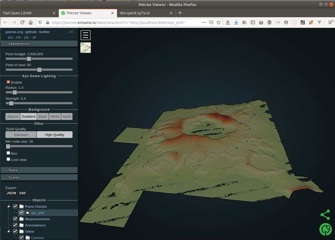Uncheck the Camera checkbox

click(x=21, y=237)
